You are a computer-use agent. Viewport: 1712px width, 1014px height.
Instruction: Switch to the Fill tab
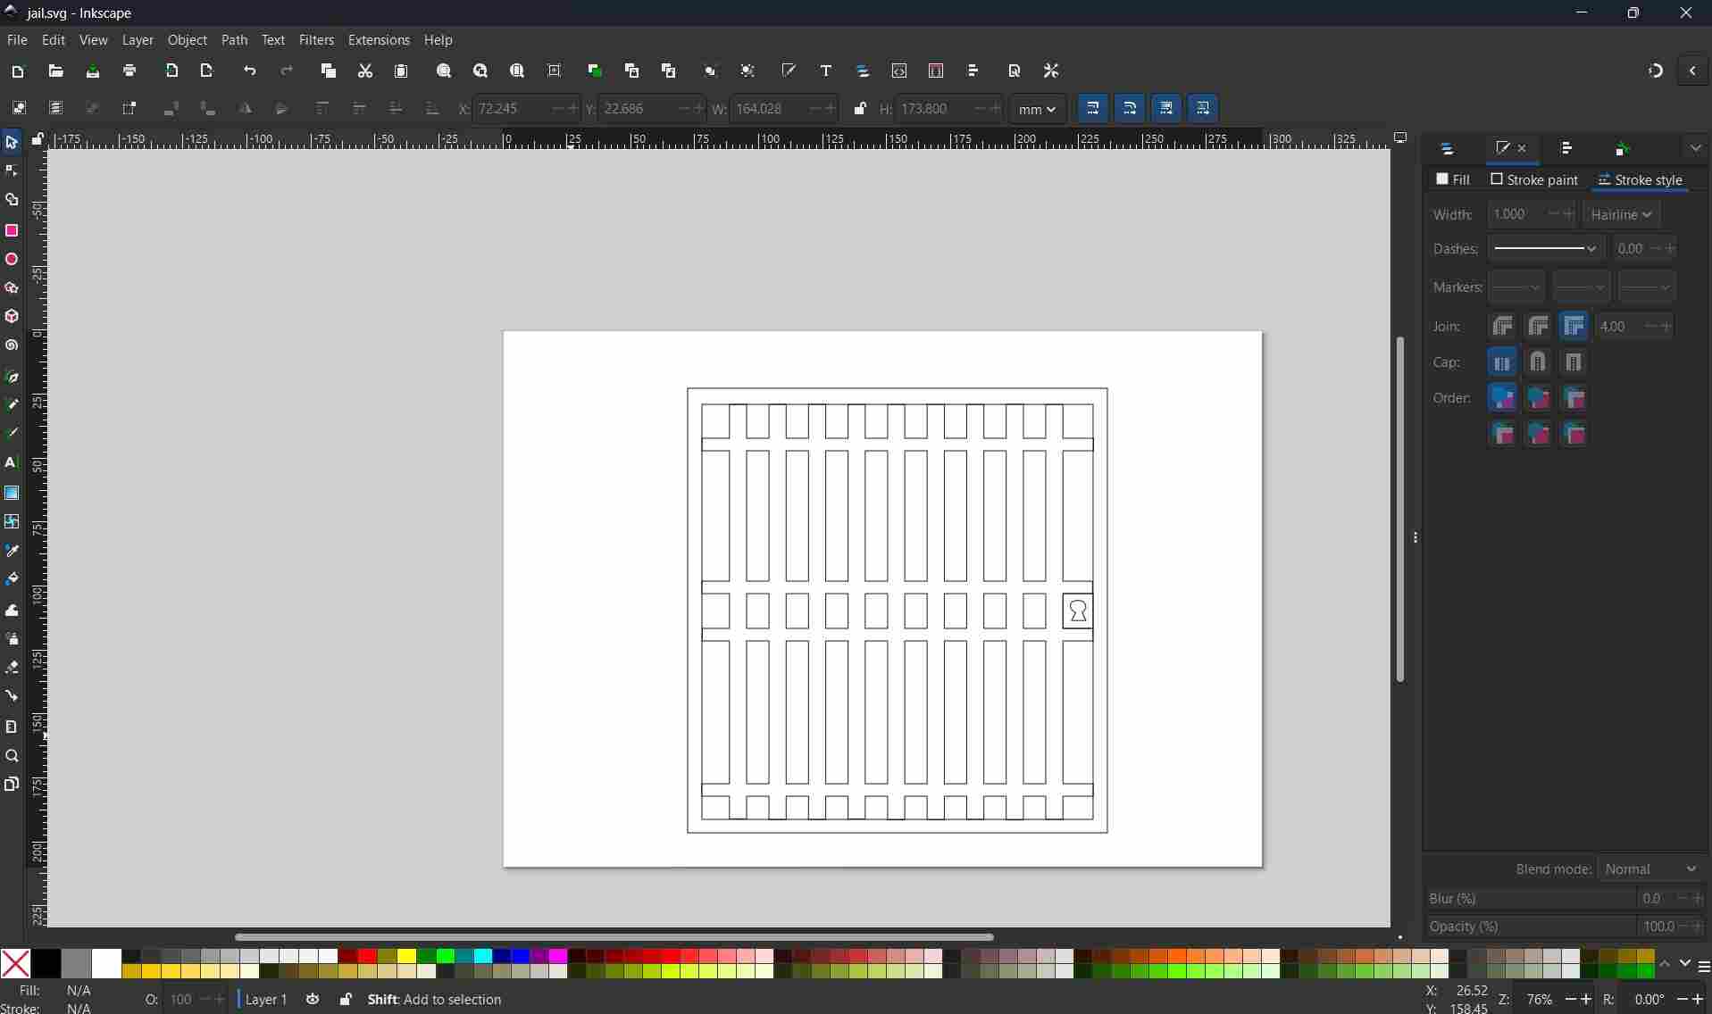[x=1452, y=179]
